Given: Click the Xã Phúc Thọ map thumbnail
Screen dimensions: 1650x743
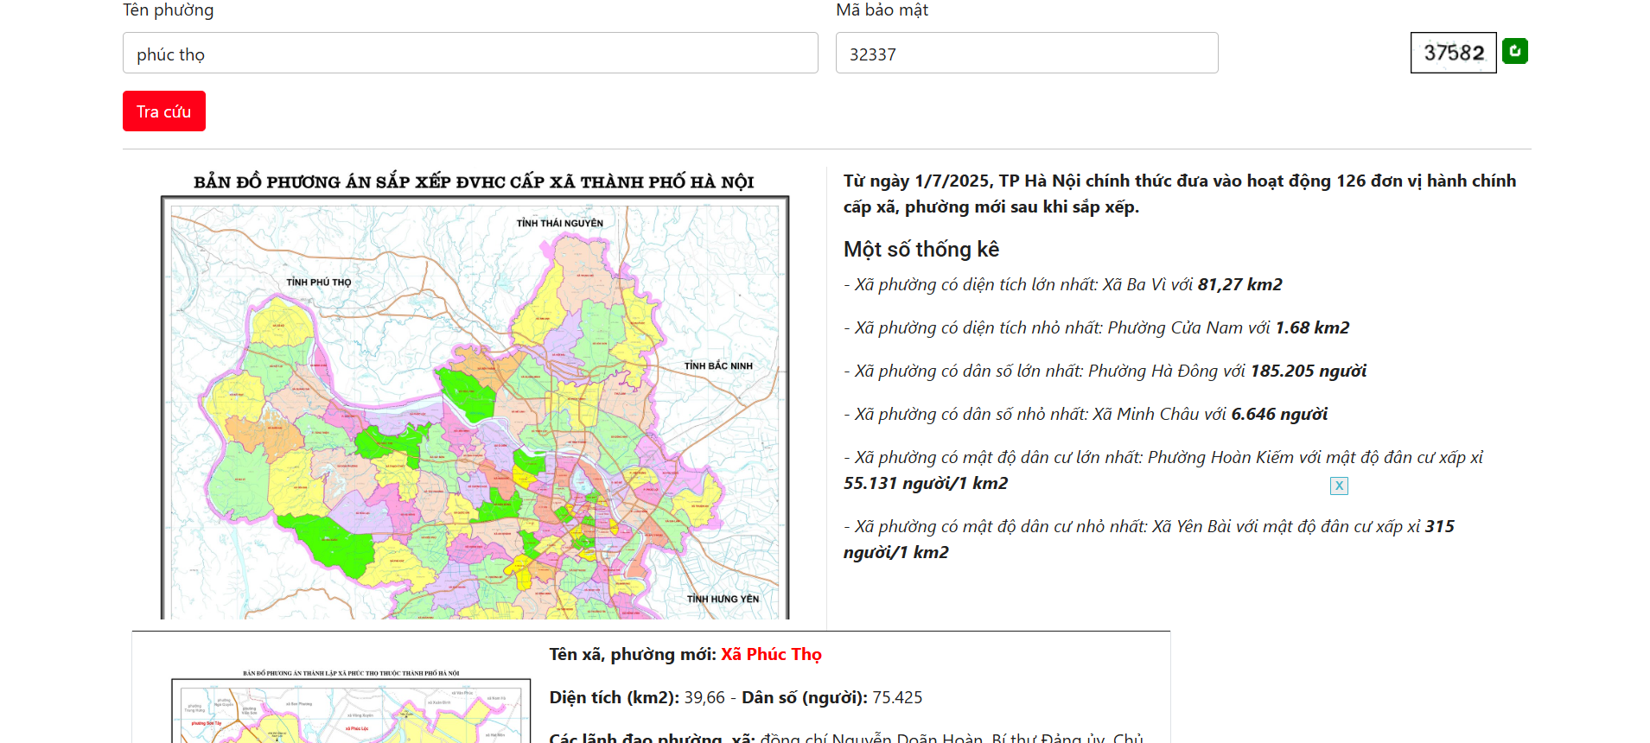Looking at the screenshot, I should pos(350,708).
